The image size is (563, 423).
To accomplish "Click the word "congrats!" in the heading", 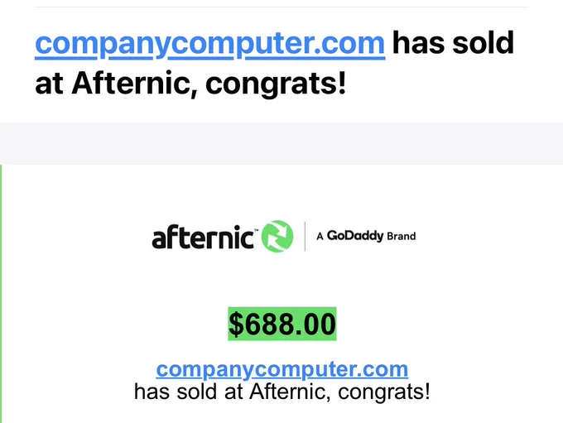I will [x=276, y=84].
